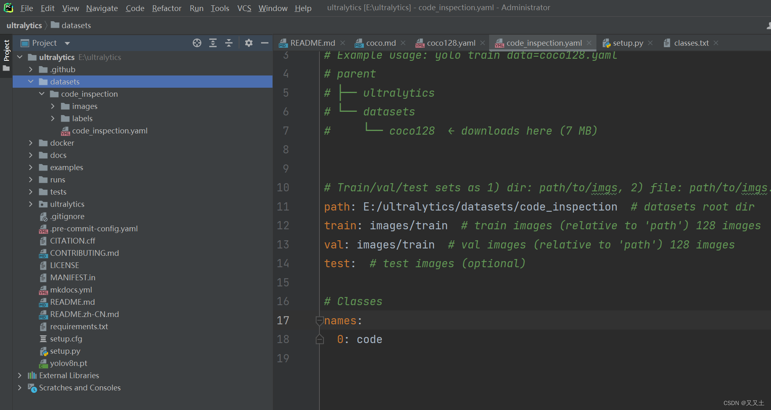Expand the .github folder
This screenshot has height=410, width=771.
pos(31,69)
